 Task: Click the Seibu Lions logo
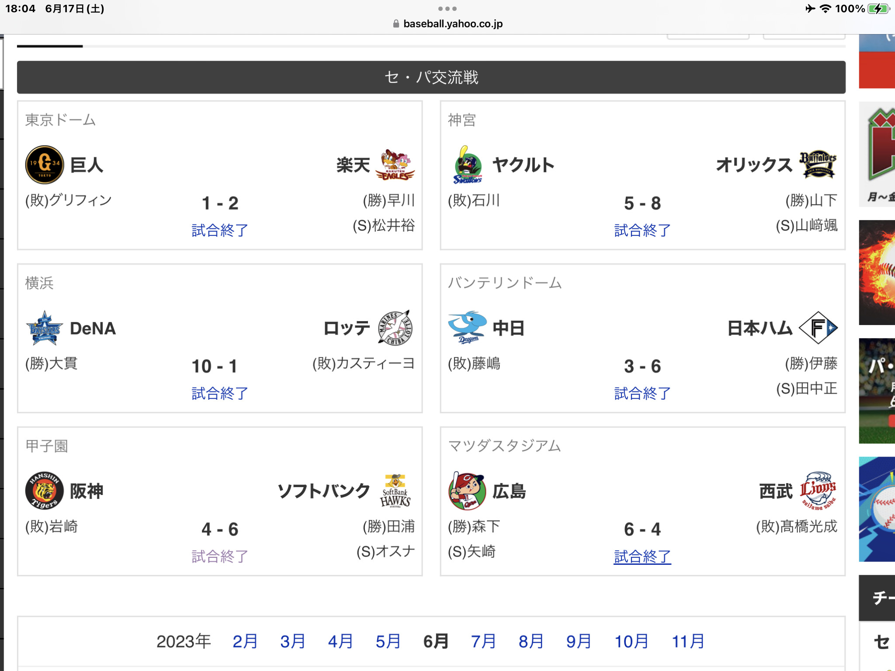coord(818,491)
